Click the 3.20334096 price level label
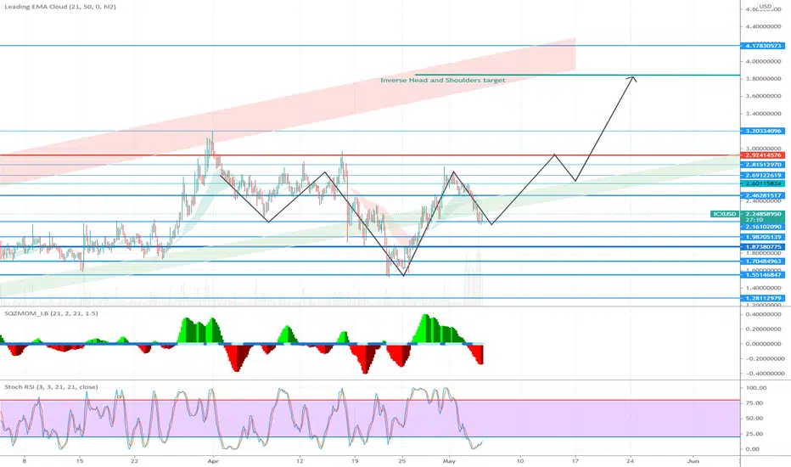791x467 pixels. click(763, 131)
